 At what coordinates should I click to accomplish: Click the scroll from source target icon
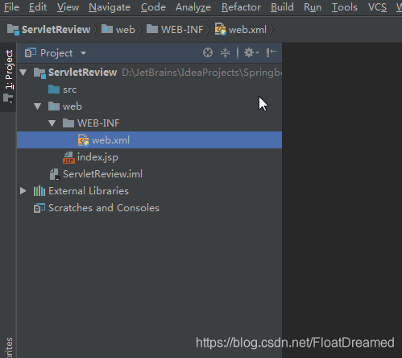pyautogui.click(x=208, y=52)
